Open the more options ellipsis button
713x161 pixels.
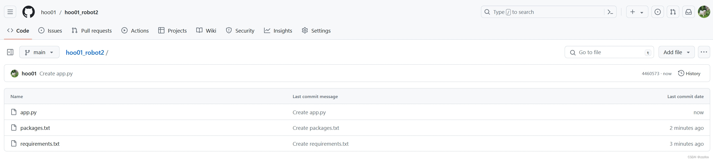(704, 52)
